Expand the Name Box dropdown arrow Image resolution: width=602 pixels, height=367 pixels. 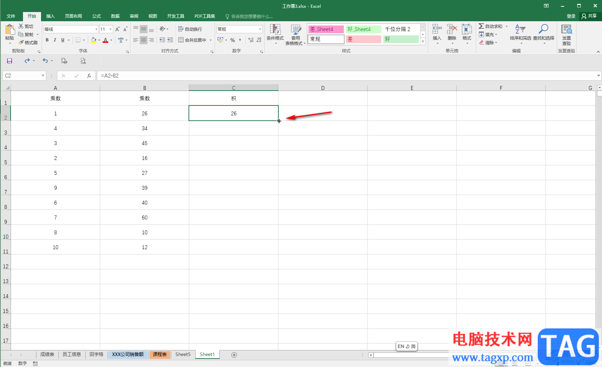click(x=43, y=76)
